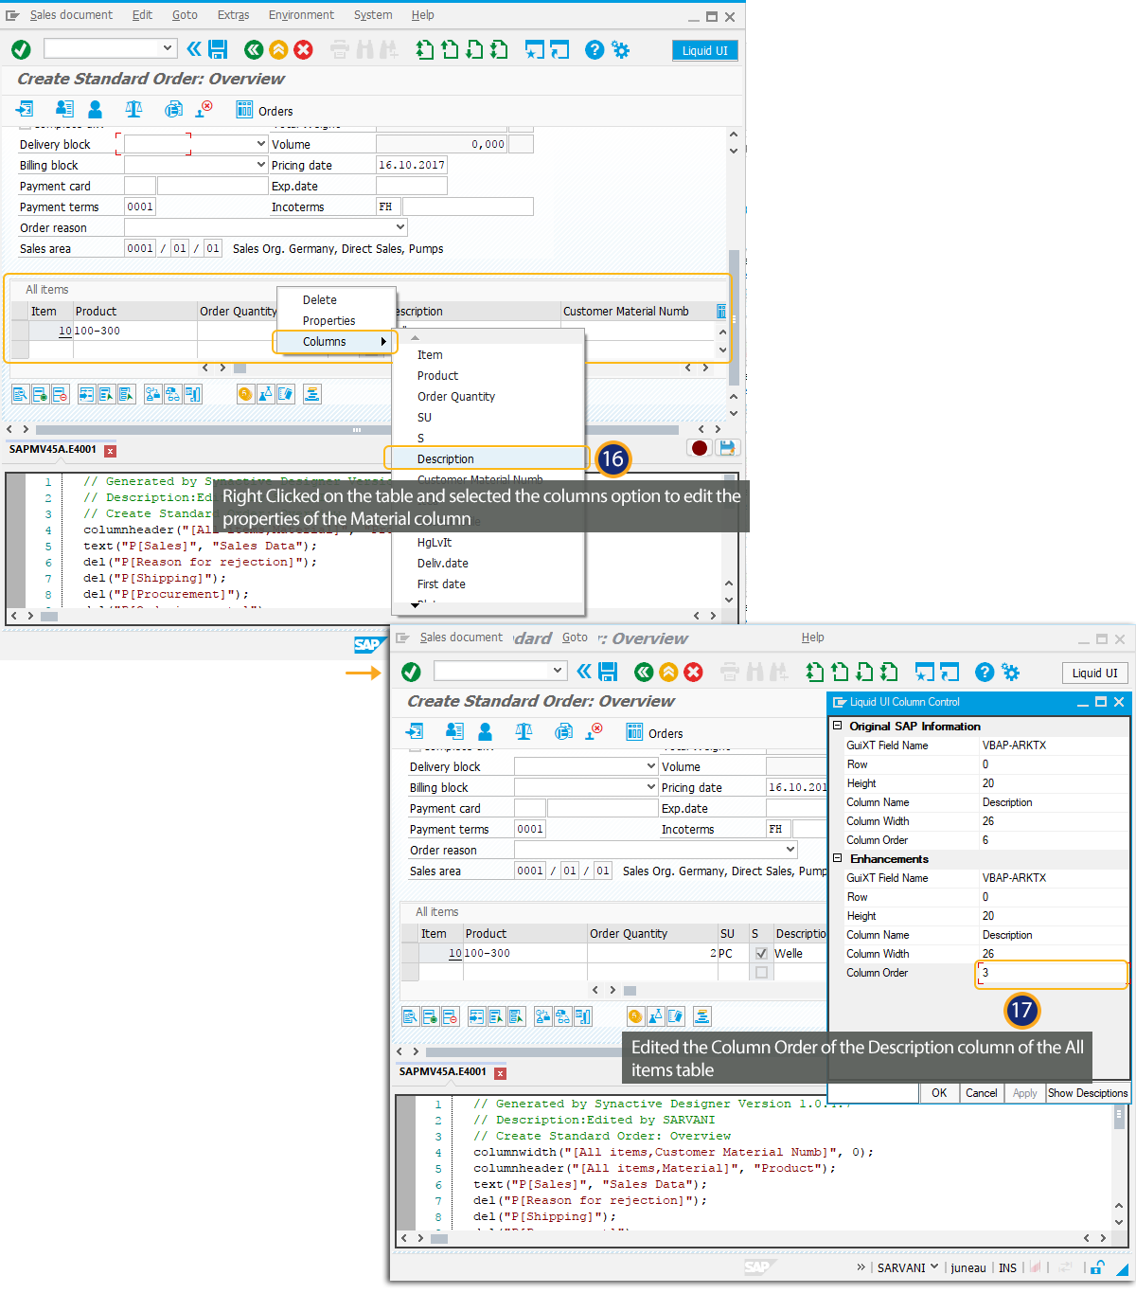This screenshot has height=1293, width=1136.
Task: Click the juneau entry in the status bar
Action: (968, 1267)
